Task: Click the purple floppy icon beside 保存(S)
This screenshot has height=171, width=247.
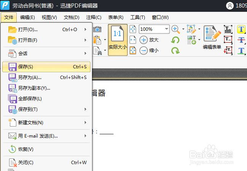Action: coord(12,67)
